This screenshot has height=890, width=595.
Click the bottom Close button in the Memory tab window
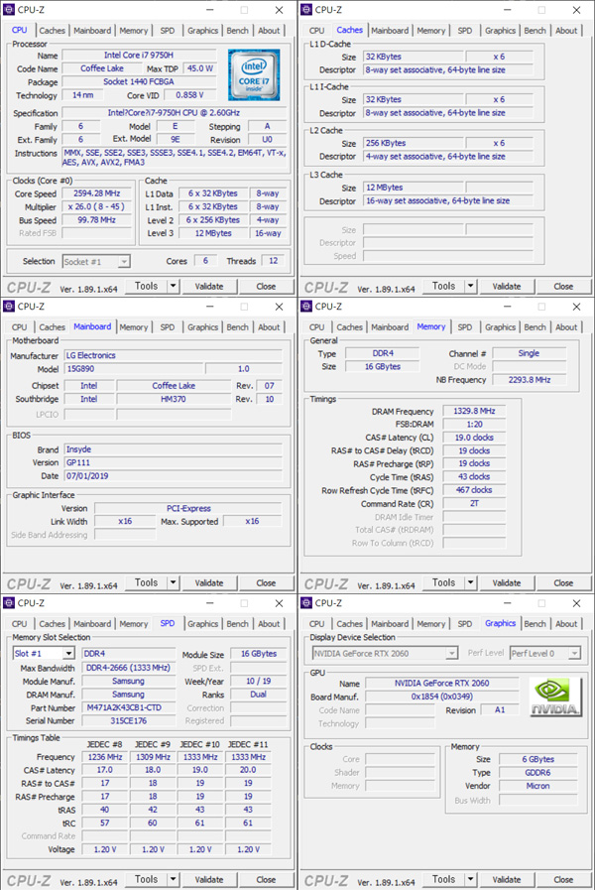click(x=563, y=583)
